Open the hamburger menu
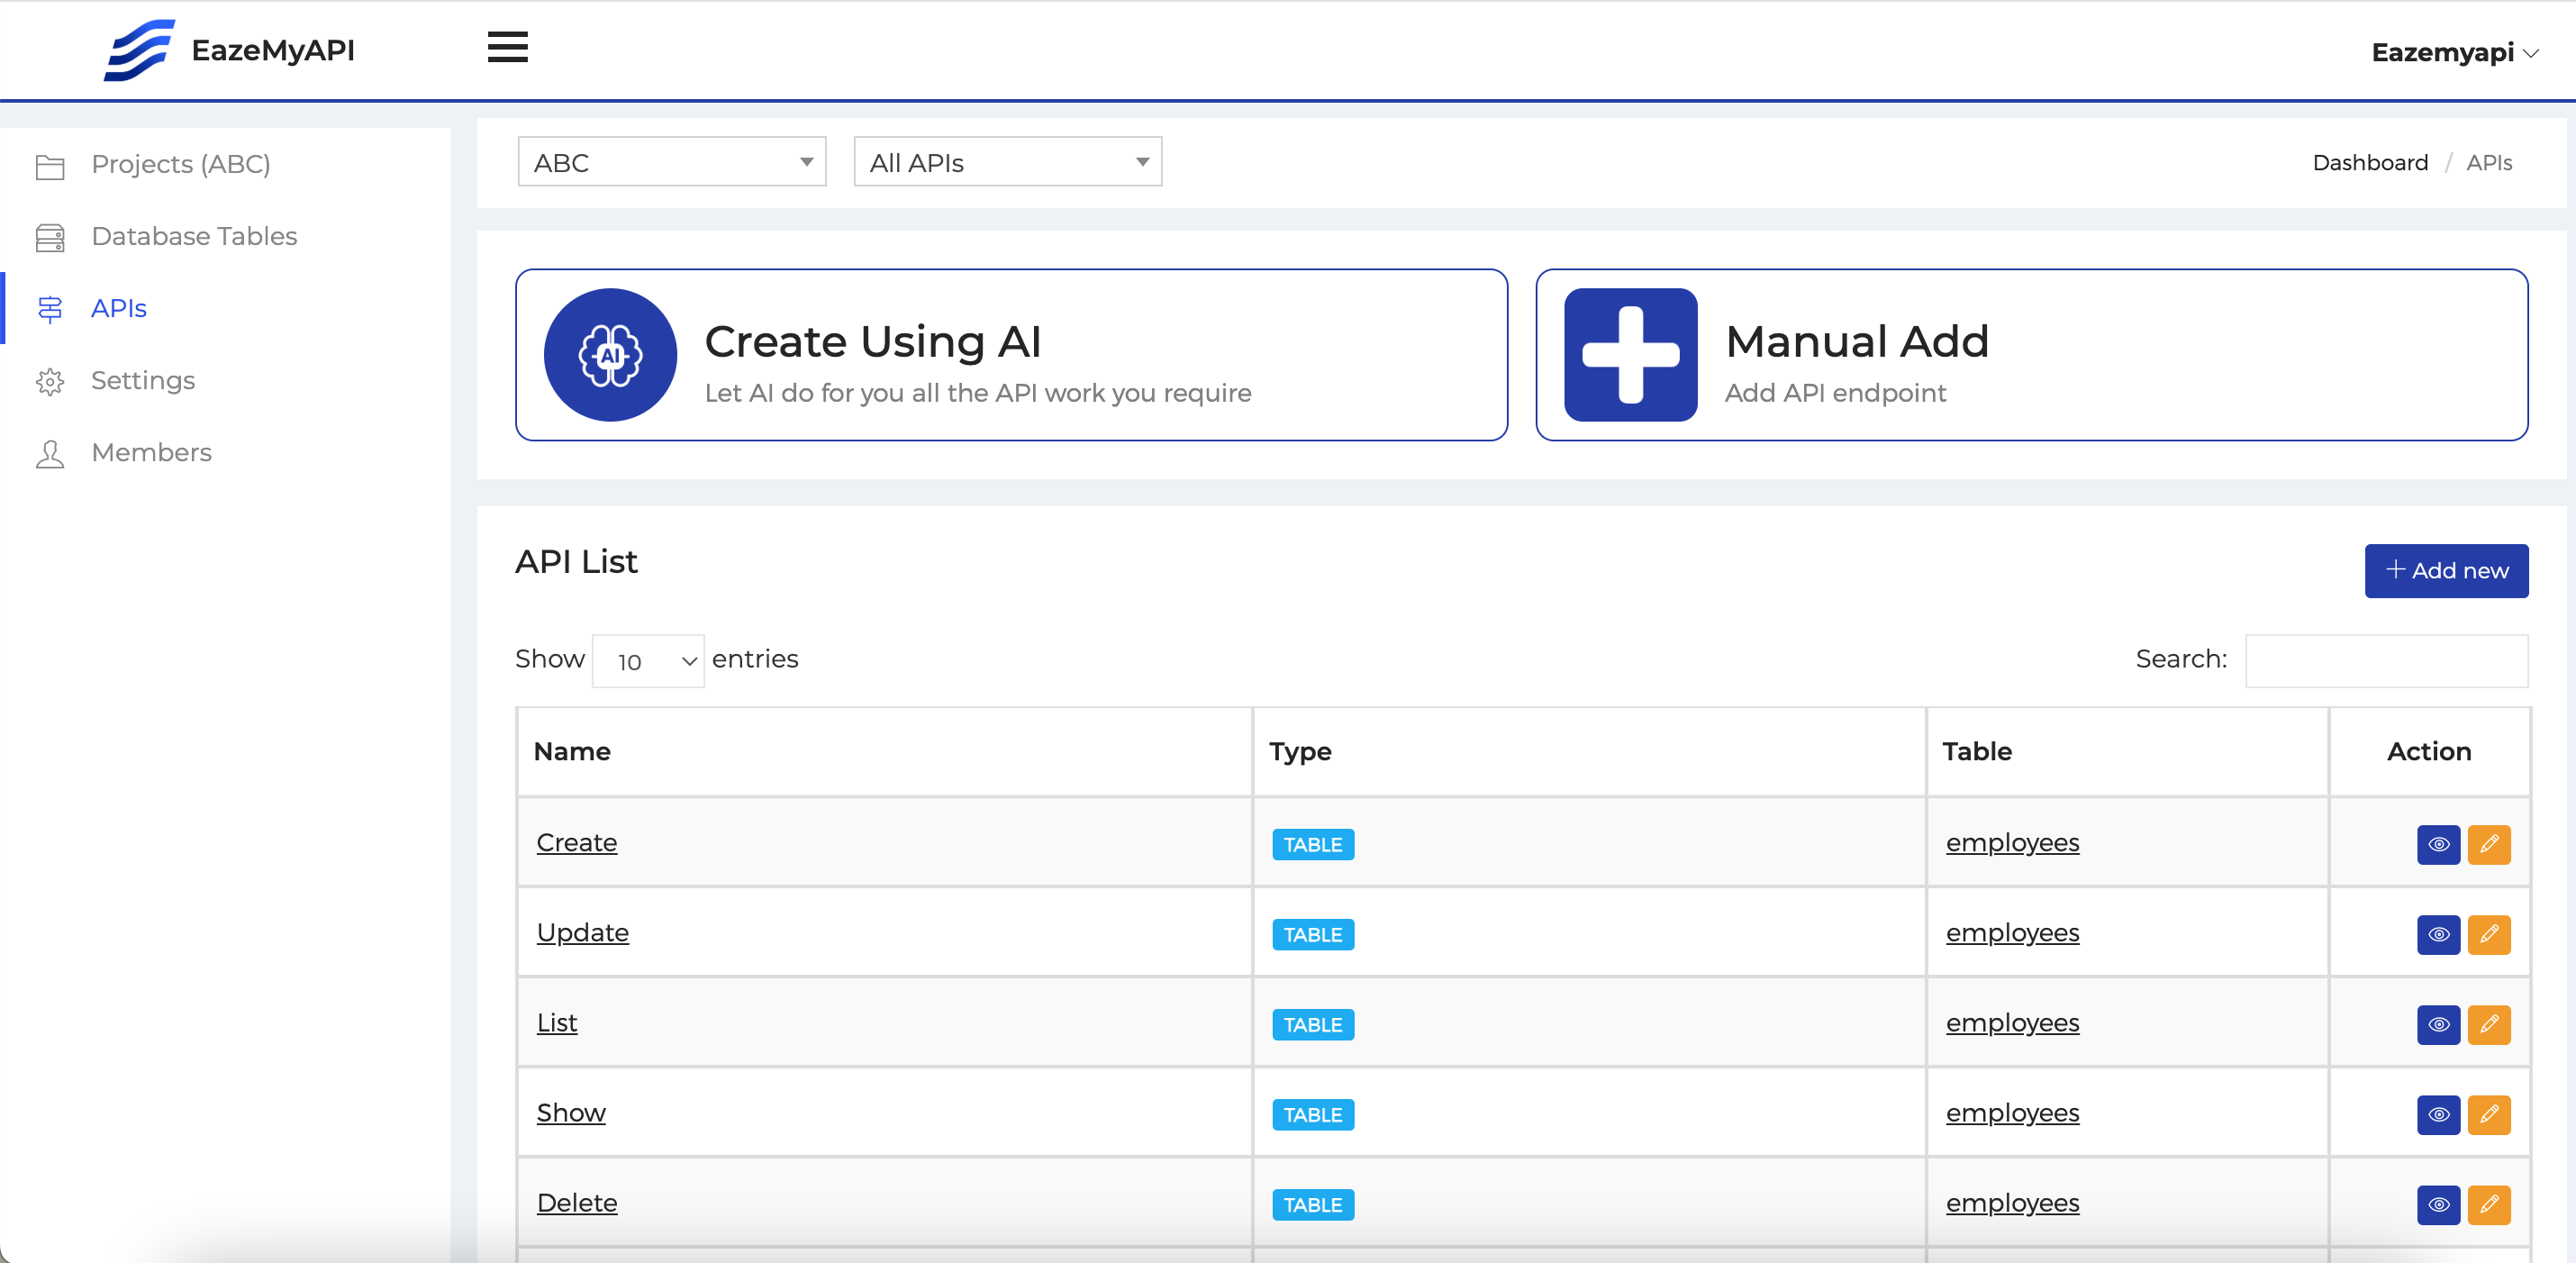2576x1263 pixels. (x=507, y=47)
